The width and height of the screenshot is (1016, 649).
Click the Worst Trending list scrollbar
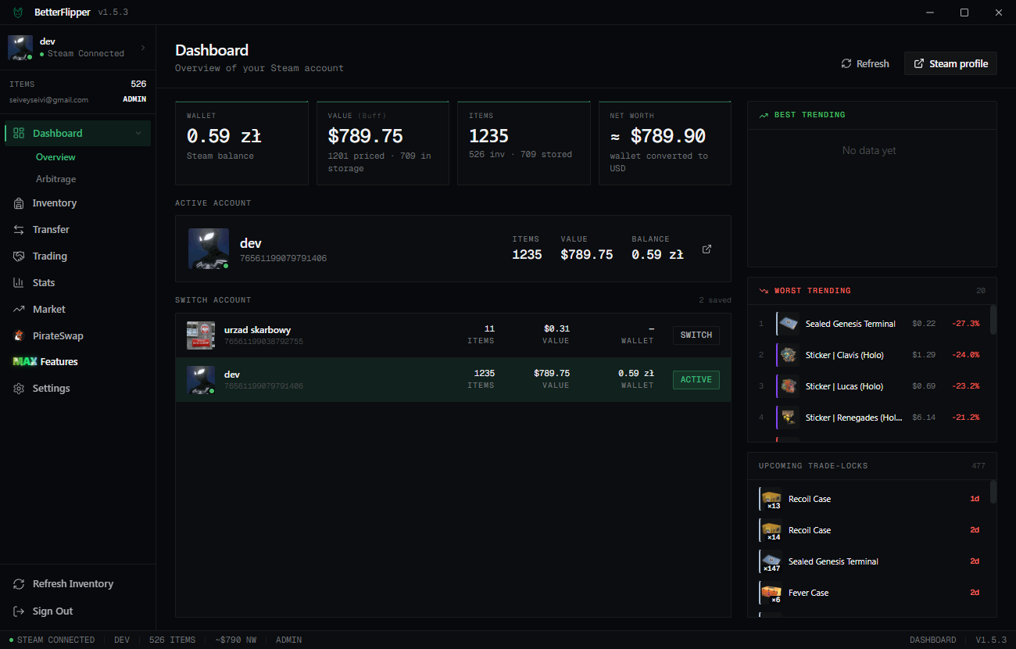tap(993, 320)
